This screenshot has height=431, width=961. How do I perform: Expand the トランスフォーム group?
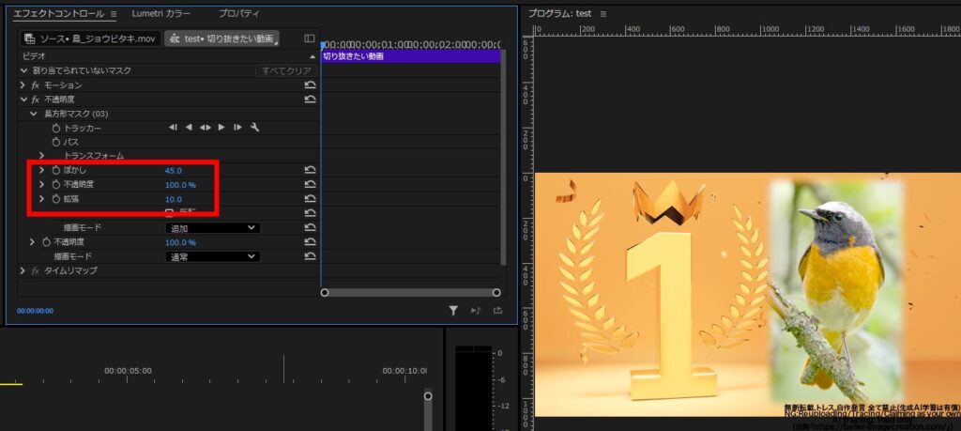41,156
